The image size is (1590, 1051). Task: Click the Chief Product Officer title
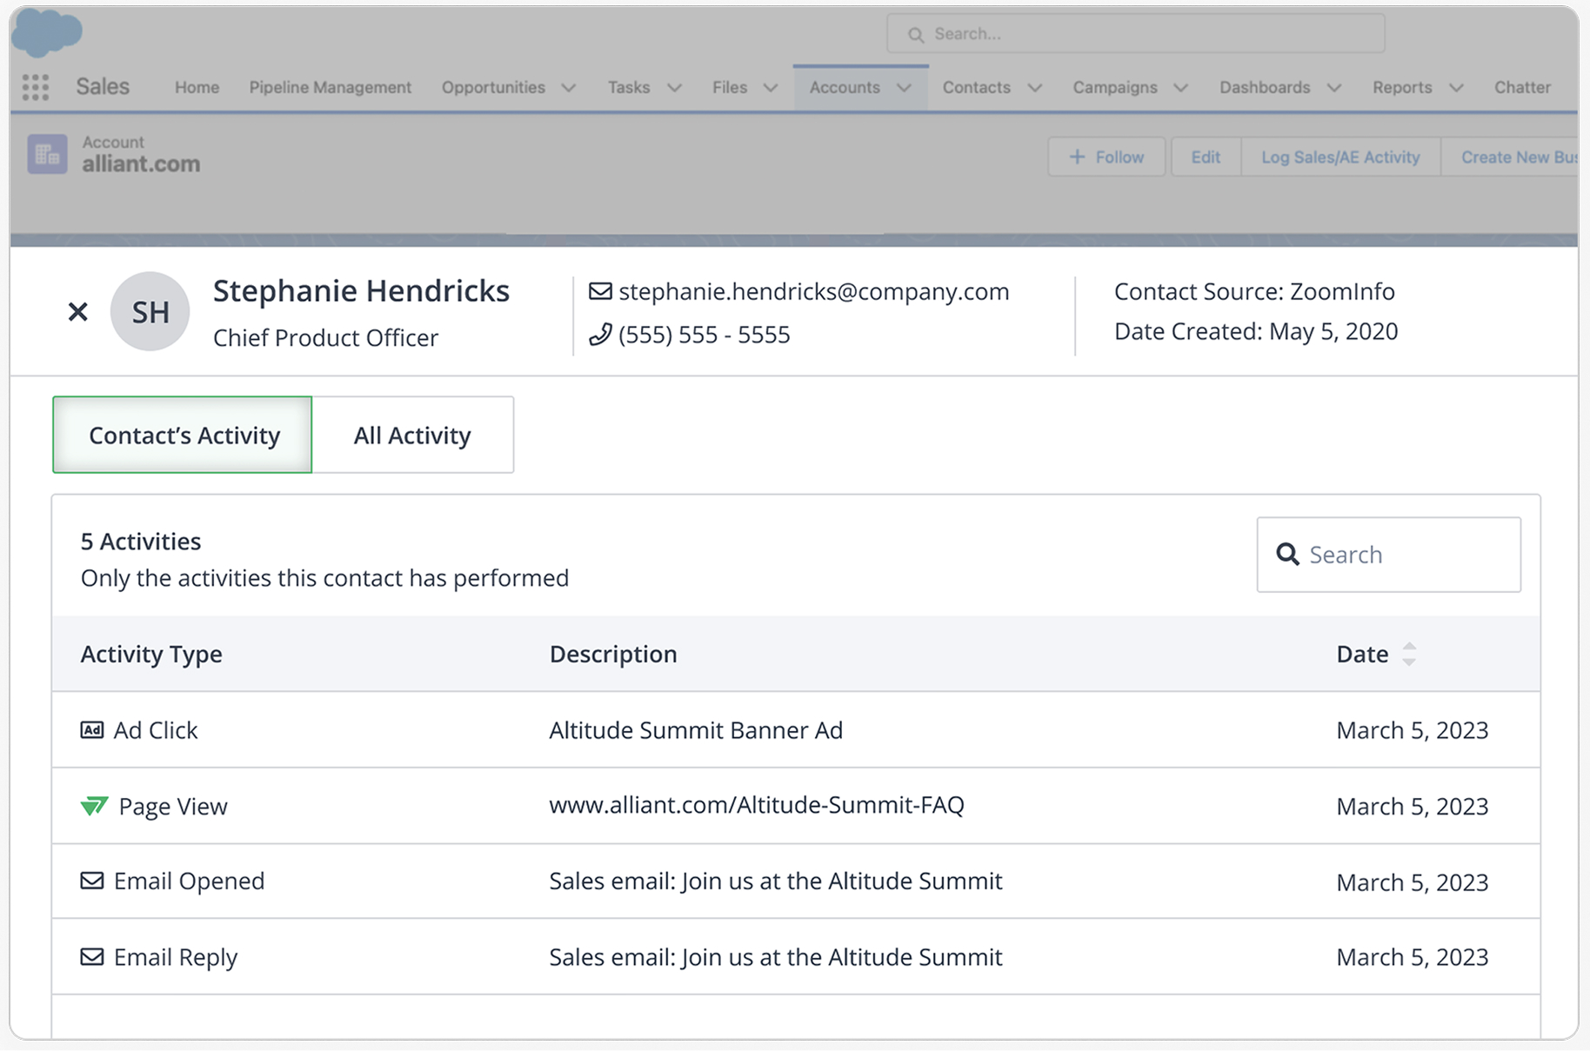coord(325,337)
